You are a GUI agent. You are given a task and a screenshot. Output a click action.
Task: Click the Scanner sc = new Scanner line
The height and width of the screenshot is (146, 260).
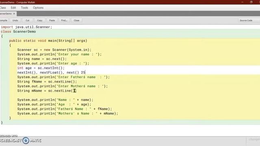[x=54, y=50]
